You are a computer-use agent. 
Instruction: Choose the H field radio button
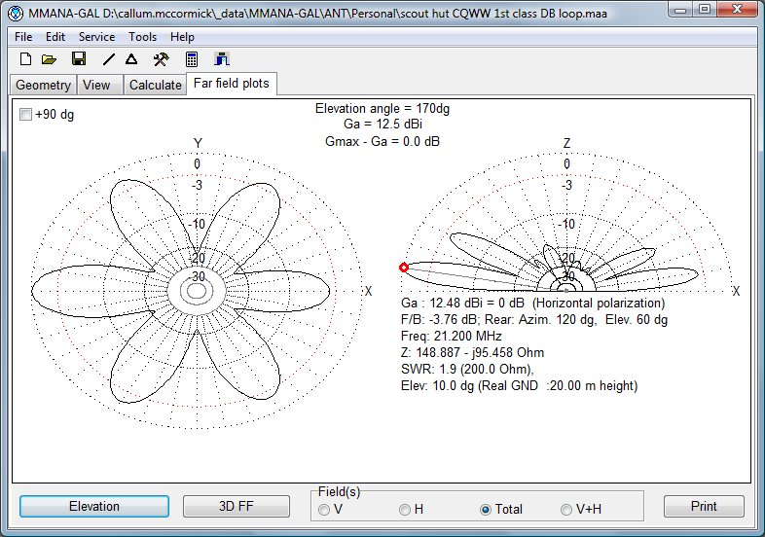click(405, 509)
